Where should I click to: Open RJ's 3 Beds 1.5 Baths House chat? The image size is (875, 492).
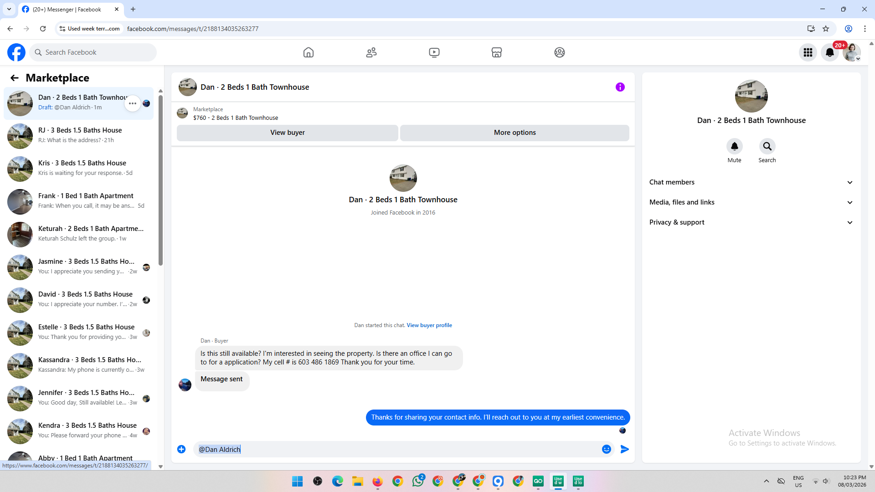[x=80, y=135]
